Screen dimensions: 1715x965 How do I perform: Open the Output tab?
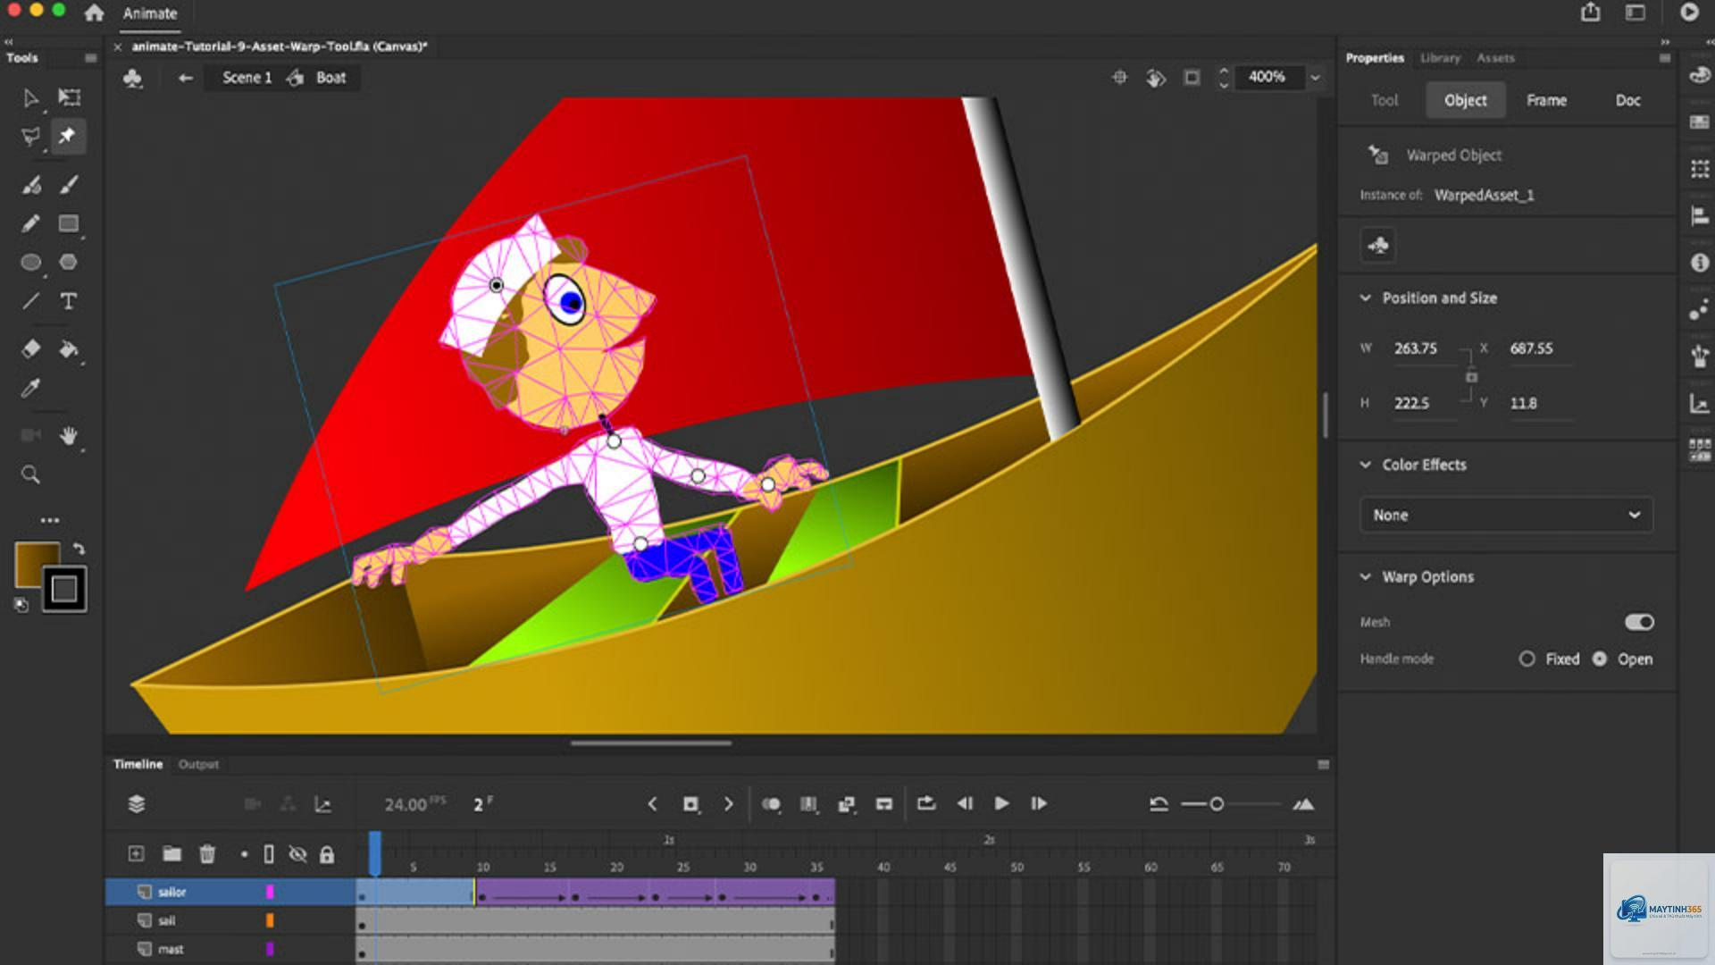tap(198, 764)
